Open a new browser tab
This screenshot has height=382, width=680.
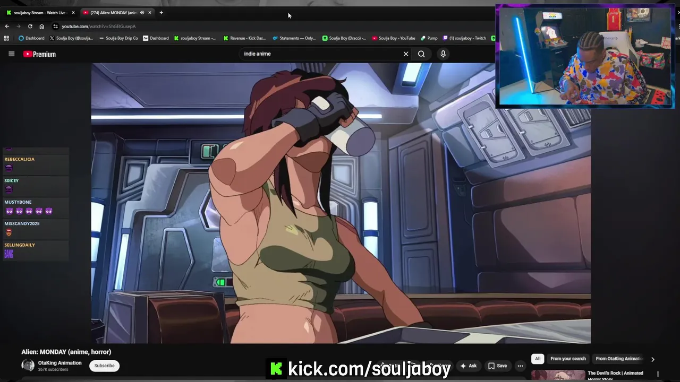[161, 13]
